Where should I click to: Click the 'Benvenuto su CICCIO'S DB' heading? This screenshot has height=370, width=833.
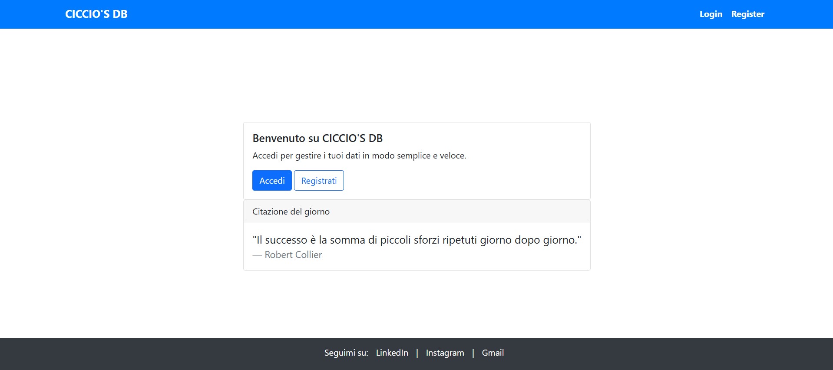tap(317, 138)
